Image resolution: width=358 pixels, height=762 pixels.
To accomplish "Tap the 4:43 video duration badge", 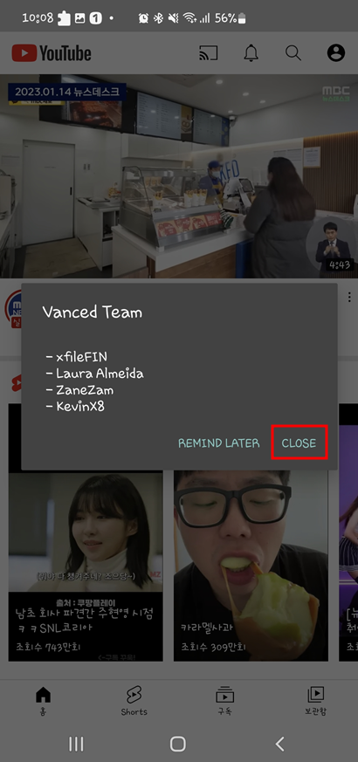I will click(x=340, y=264).
